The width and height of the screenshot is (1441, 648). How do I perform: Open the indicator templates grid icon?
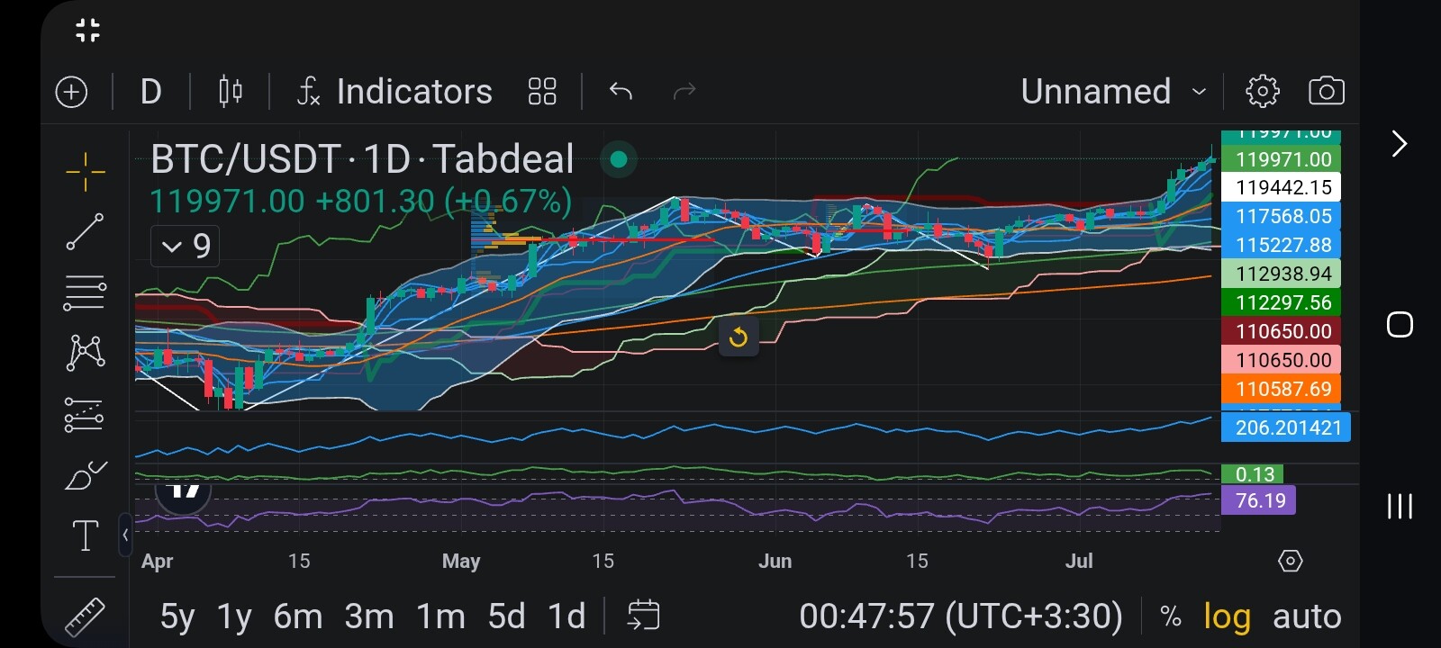pos(542,92)
